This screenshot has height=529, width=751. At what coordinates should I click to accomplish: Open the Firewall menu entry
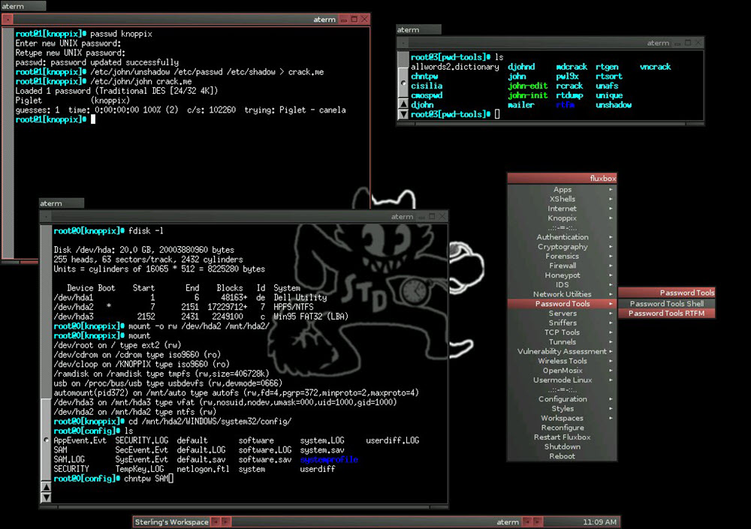tap(562, 266)
